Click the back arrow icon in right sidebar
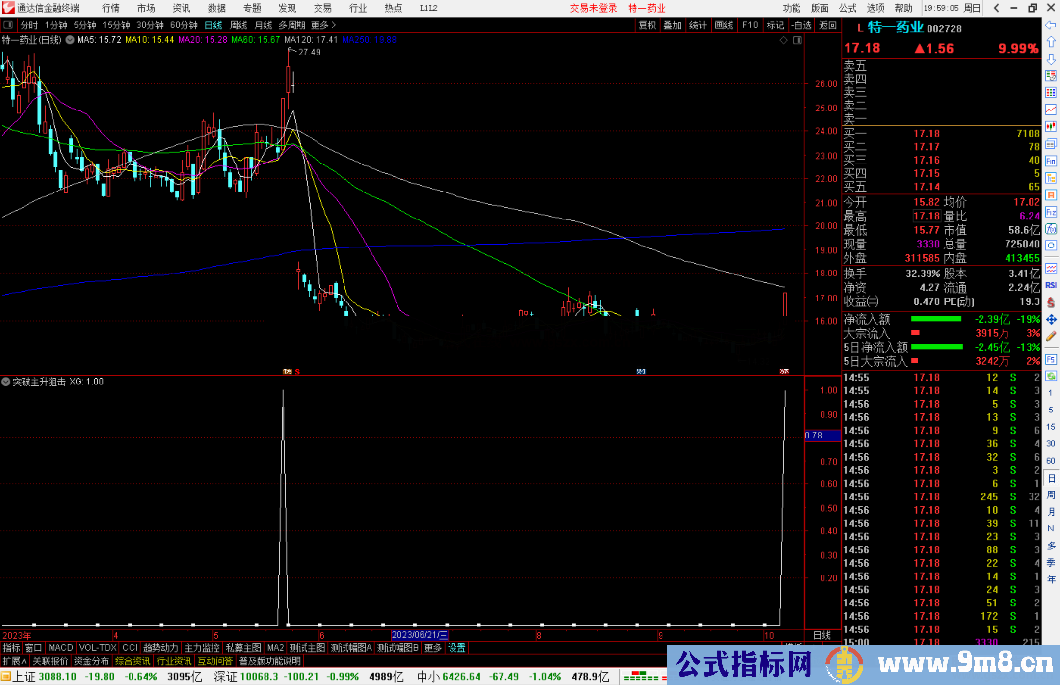 point(1051,25)
